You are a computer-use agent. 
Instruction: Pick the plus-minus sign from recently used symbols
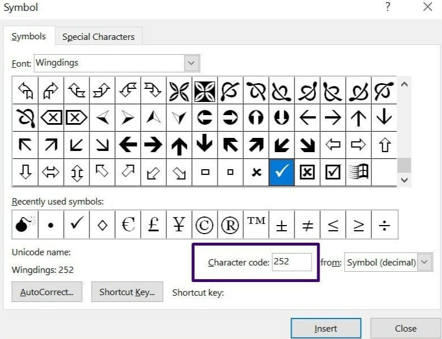click(281, 224)
